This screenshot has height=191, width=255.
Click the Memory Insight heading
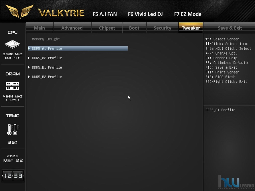tap(46, 39)
